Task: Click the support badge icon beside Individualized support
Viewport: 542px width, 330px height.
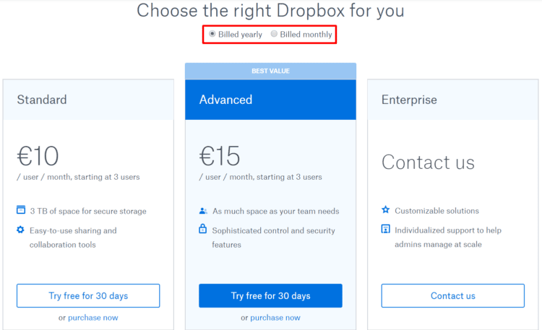Action: tap(386, 229)
